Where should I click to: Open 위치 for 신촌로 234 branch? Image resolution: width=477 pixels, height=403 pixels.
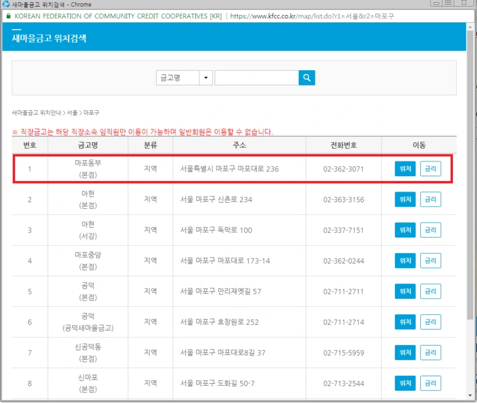[x=405, y=199]
